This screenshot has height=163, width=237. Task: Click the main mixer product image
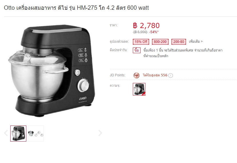[x=52, y=71]
